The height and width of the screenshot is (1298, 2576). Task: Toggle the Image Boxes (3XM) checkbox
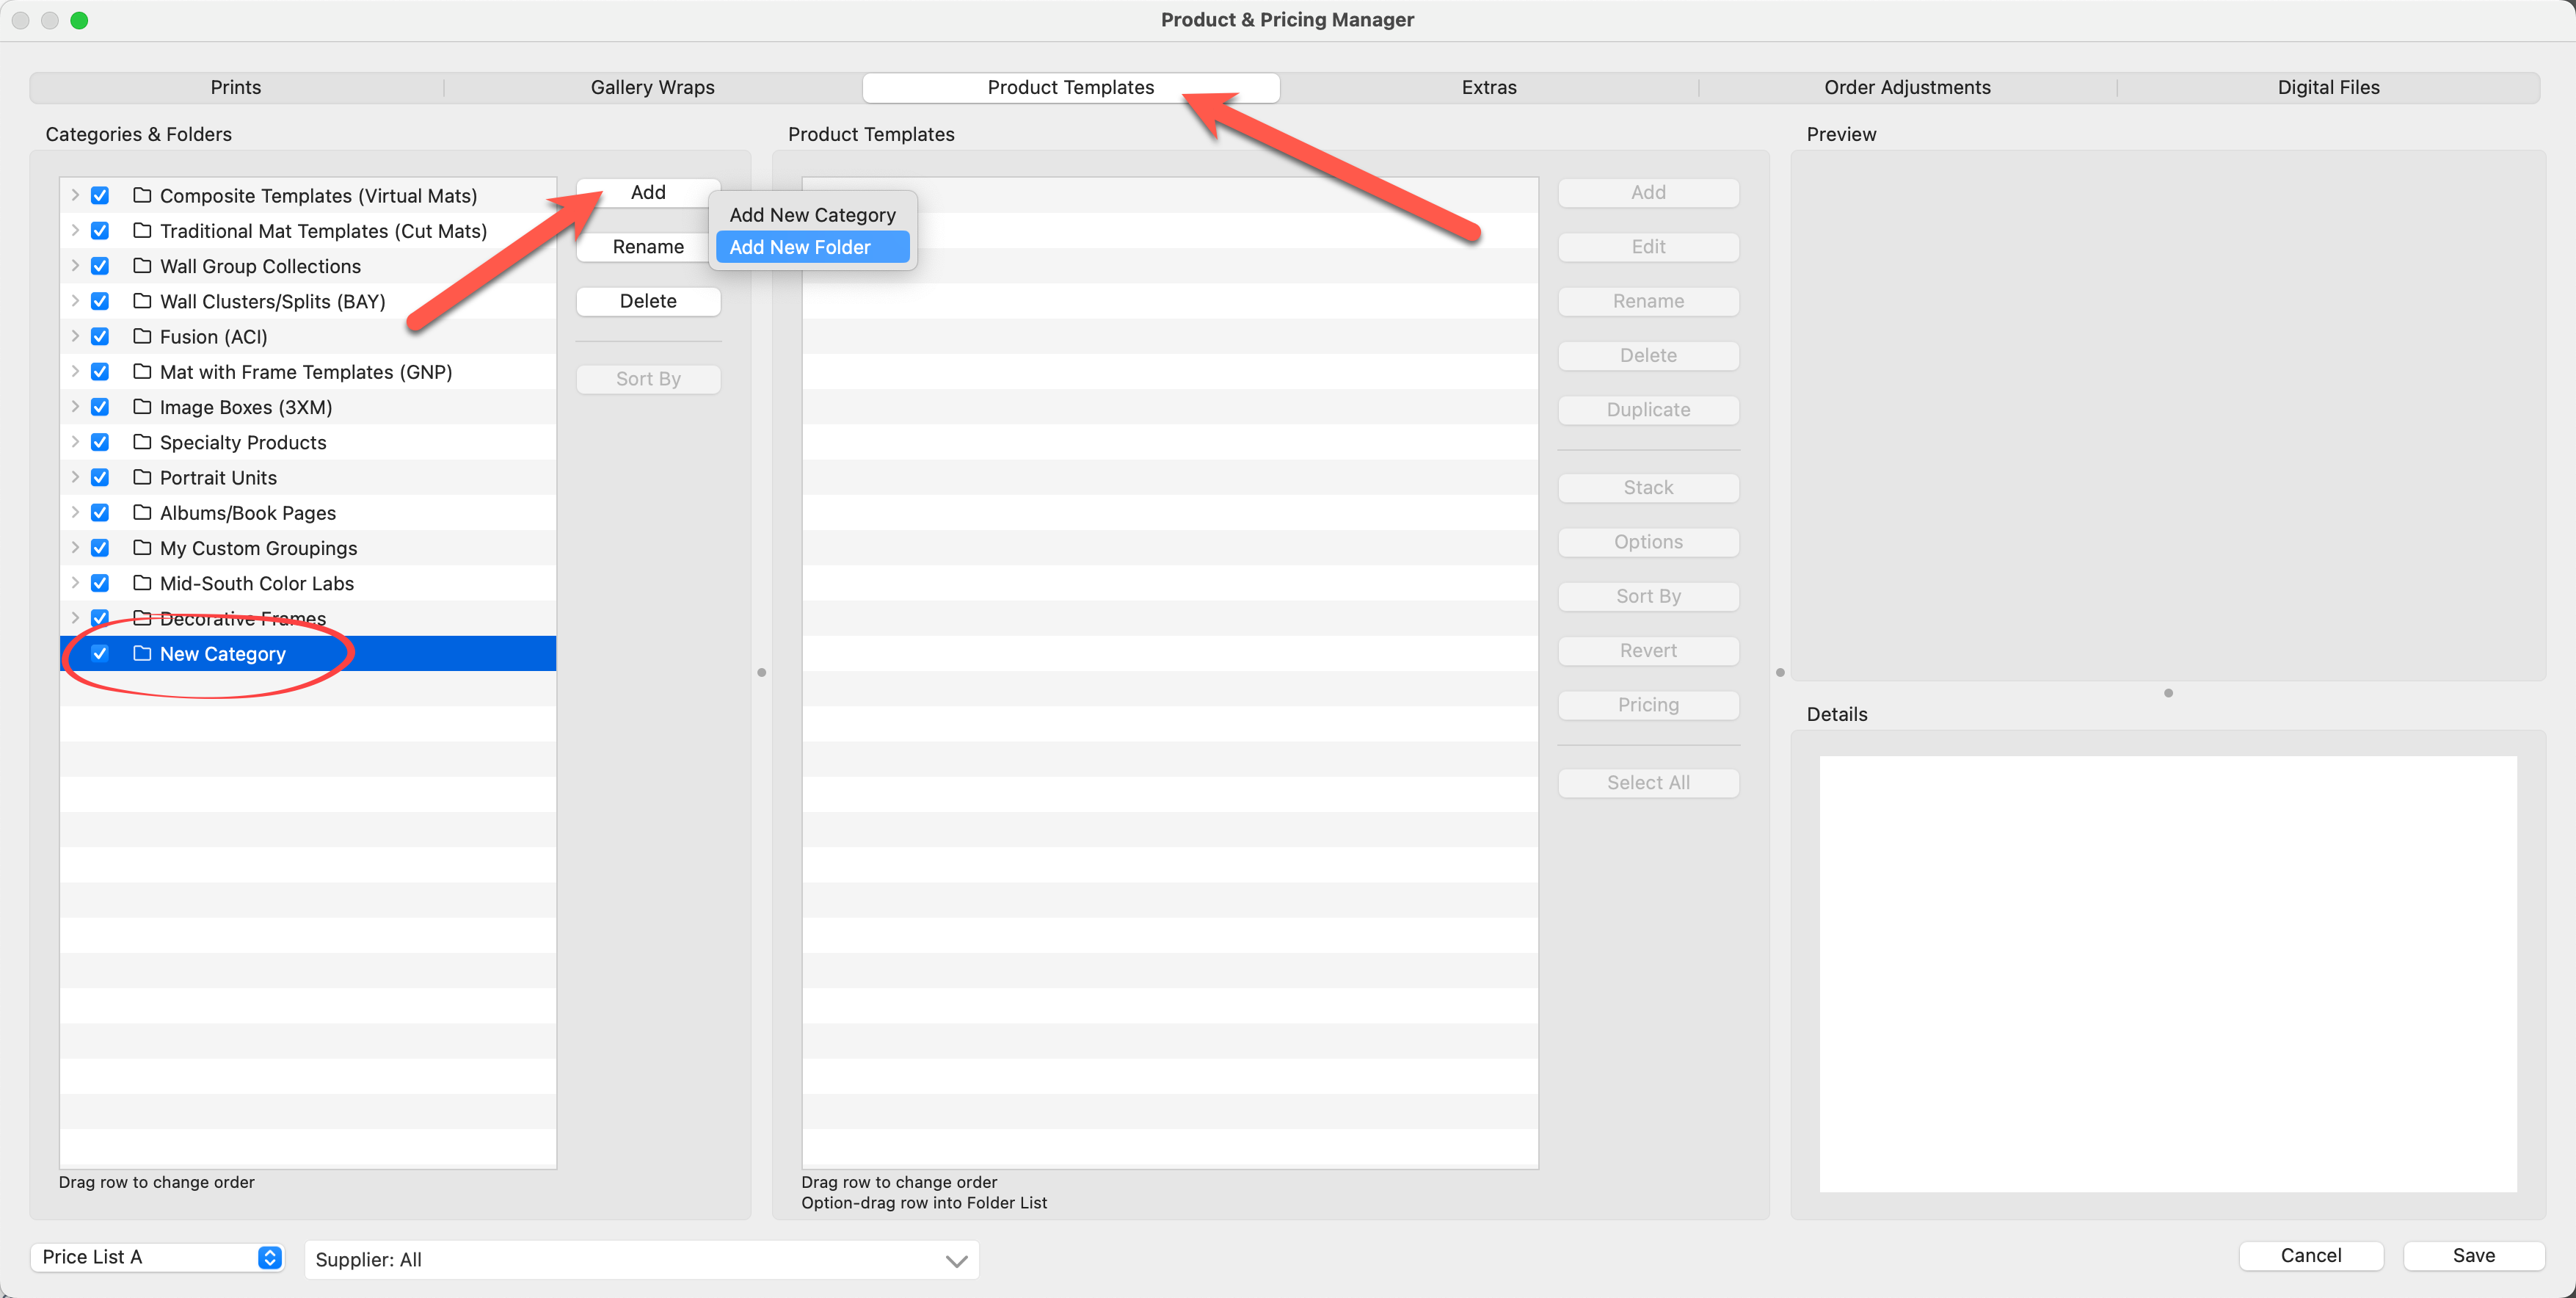[x=100, y=407]
